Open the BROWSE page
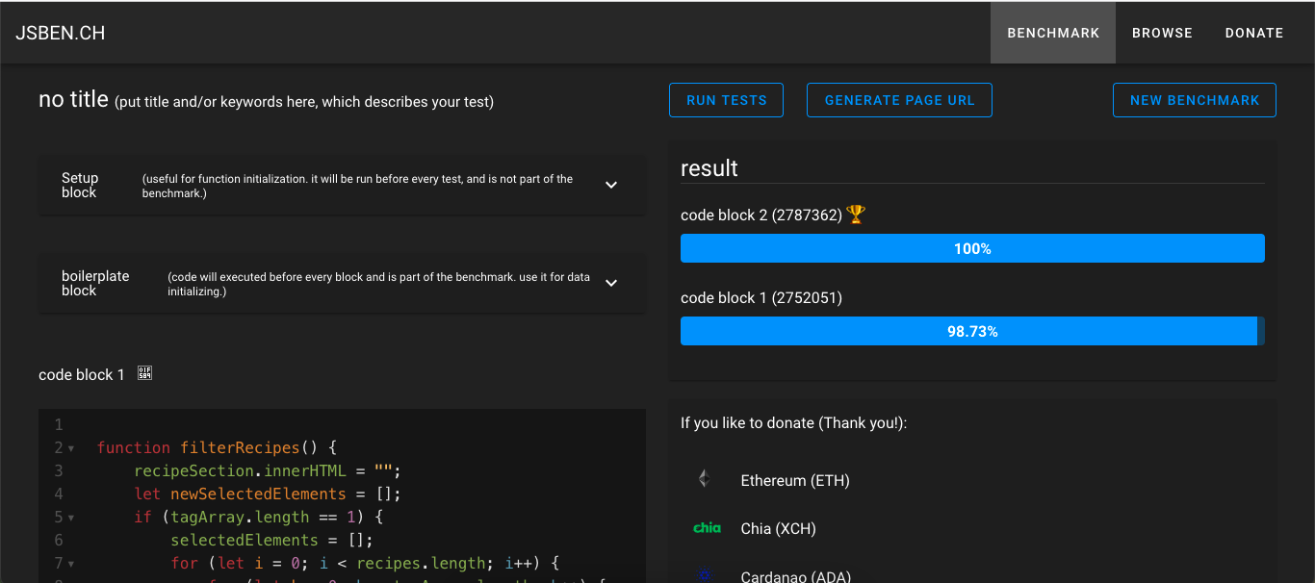 1161,32
